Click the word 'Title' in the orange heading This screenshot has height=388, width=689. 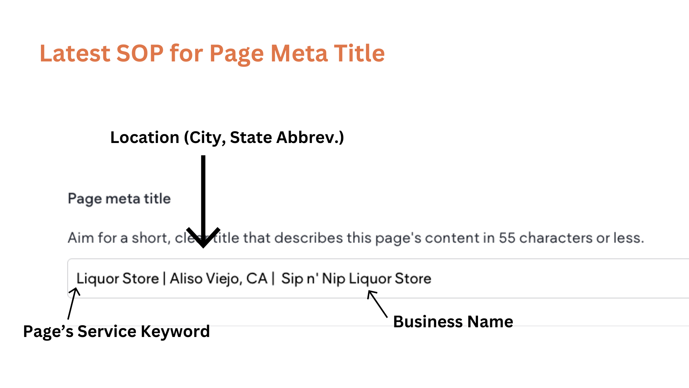(x=359, y=54)
